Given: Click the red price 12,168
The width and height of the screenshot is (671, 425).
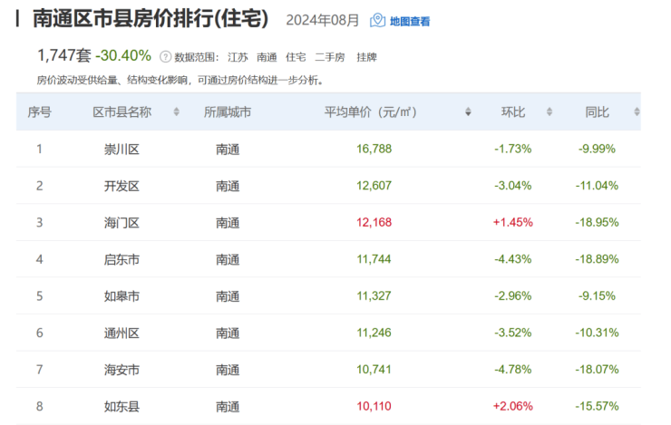Looking at the screenshot, I should pyautogui.click(x=374, y=222).
